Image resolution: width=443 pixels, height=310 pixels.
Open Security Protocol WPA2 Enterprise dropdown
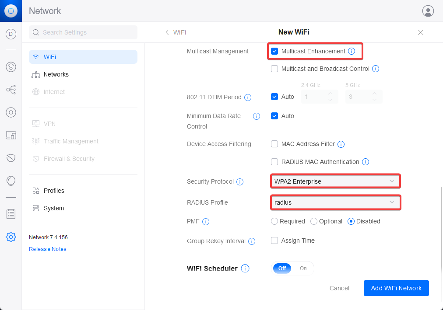(x=335, y=181)
